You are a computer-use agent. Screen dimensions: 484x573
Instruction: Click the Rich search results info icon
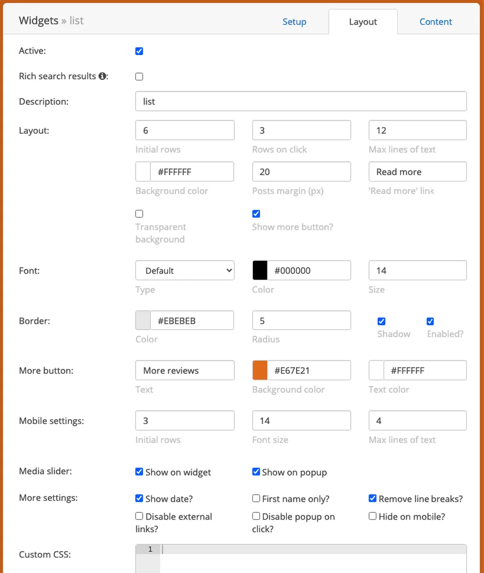(x=102, y=76)
